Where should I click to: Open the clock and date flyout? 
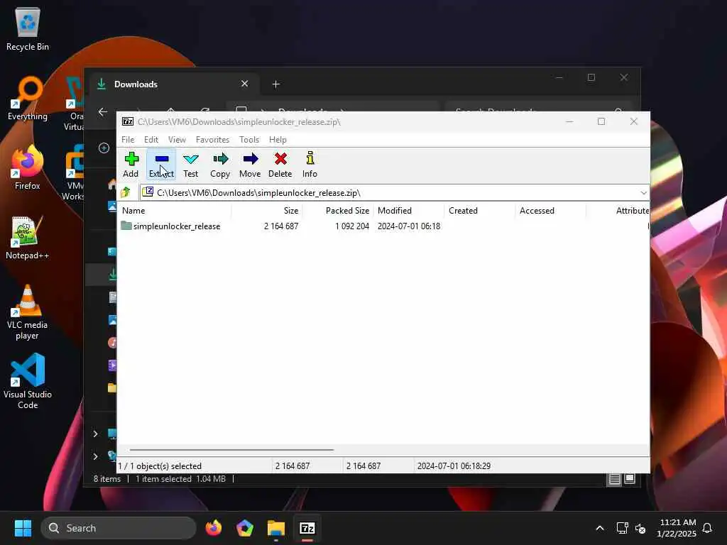pyautogui.click(x=677, y=528)
